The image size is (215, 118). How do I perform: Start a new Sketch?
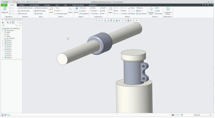pos(70,10)
